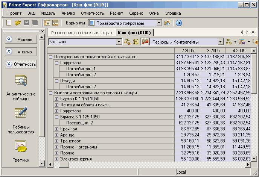Open the Сервис menu
259x177 pixels.
pos(136,13)
